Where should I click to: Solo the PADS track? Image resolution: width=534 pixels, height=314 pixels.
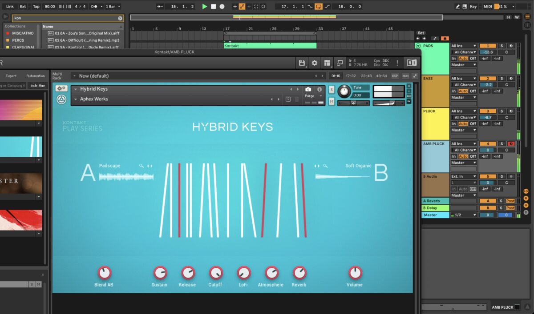[502, 46]
